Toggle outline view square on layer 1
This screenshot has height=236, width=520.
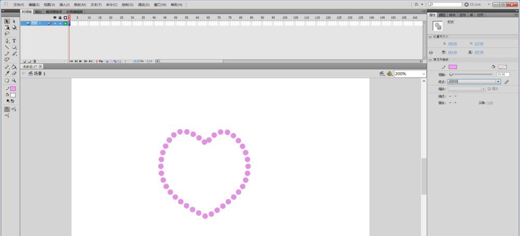click(x=66, y=23)
